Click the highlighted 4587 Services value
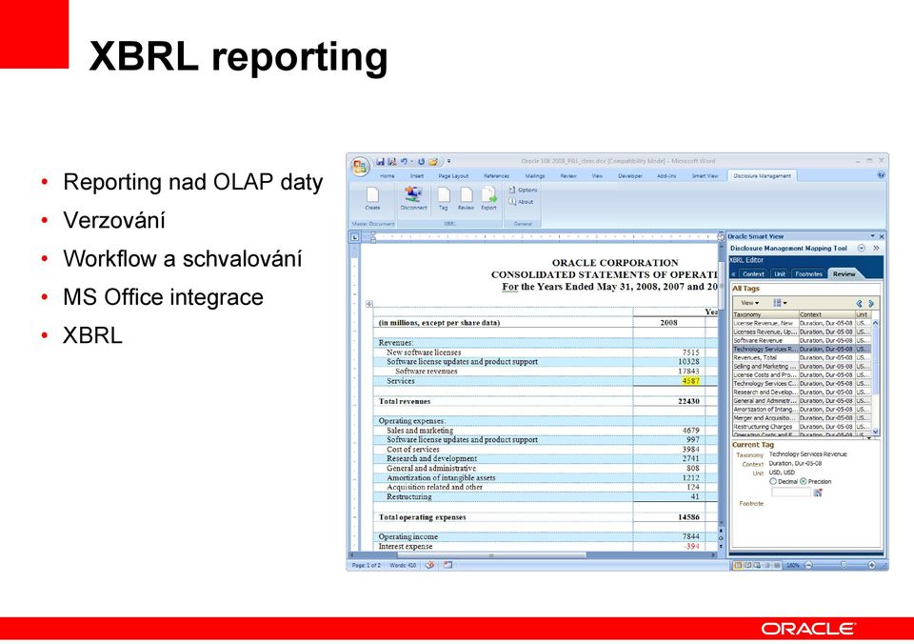Screen dimensions: 914x644 pyautogui.click(x=691, y=381)
